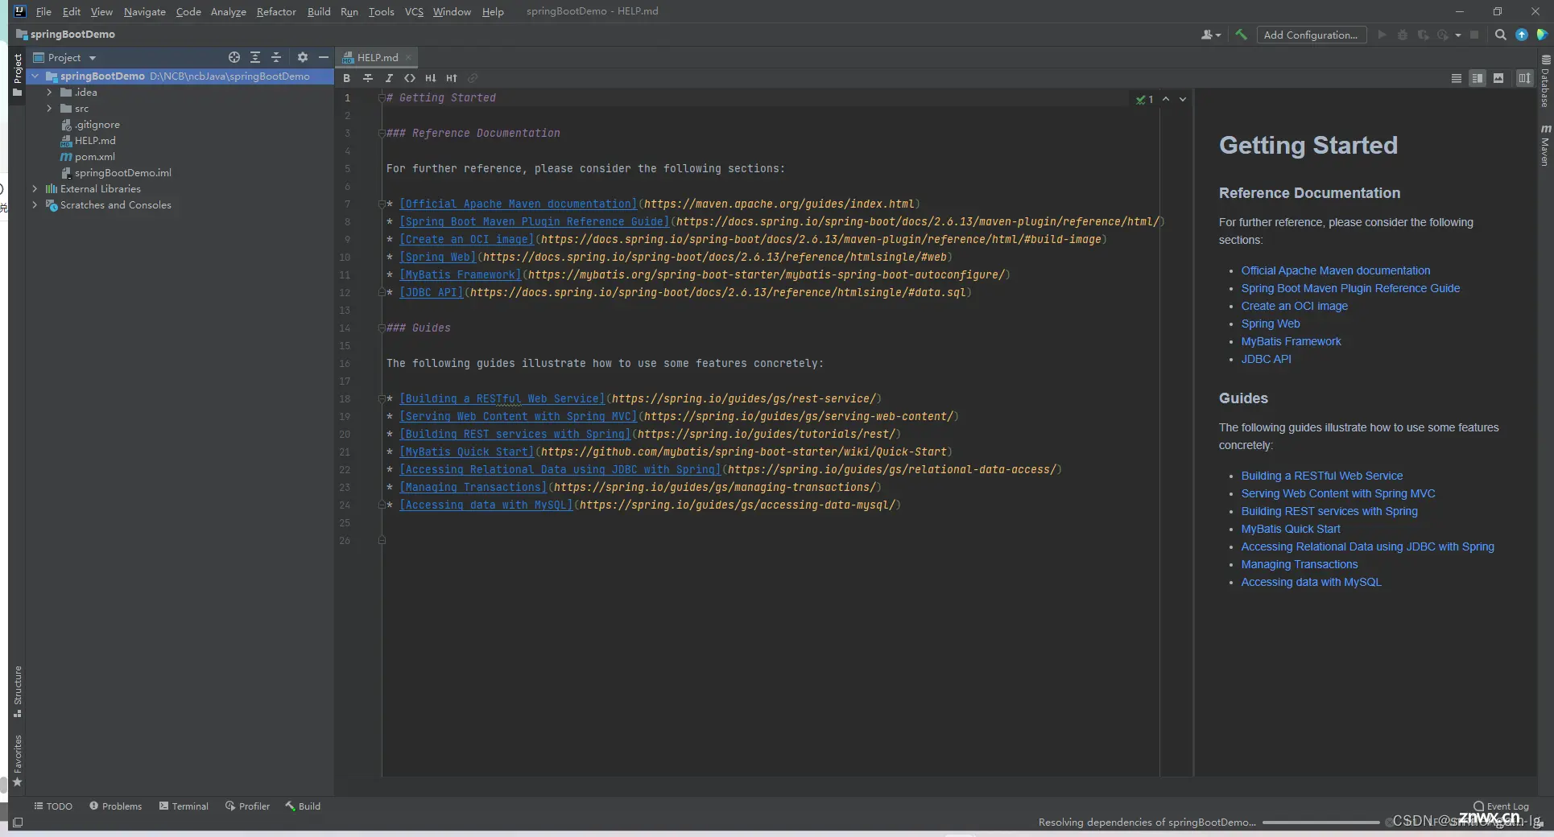Open the Problems tool window
This screenshot has height=837, width=1554.
tap(116, 806)
